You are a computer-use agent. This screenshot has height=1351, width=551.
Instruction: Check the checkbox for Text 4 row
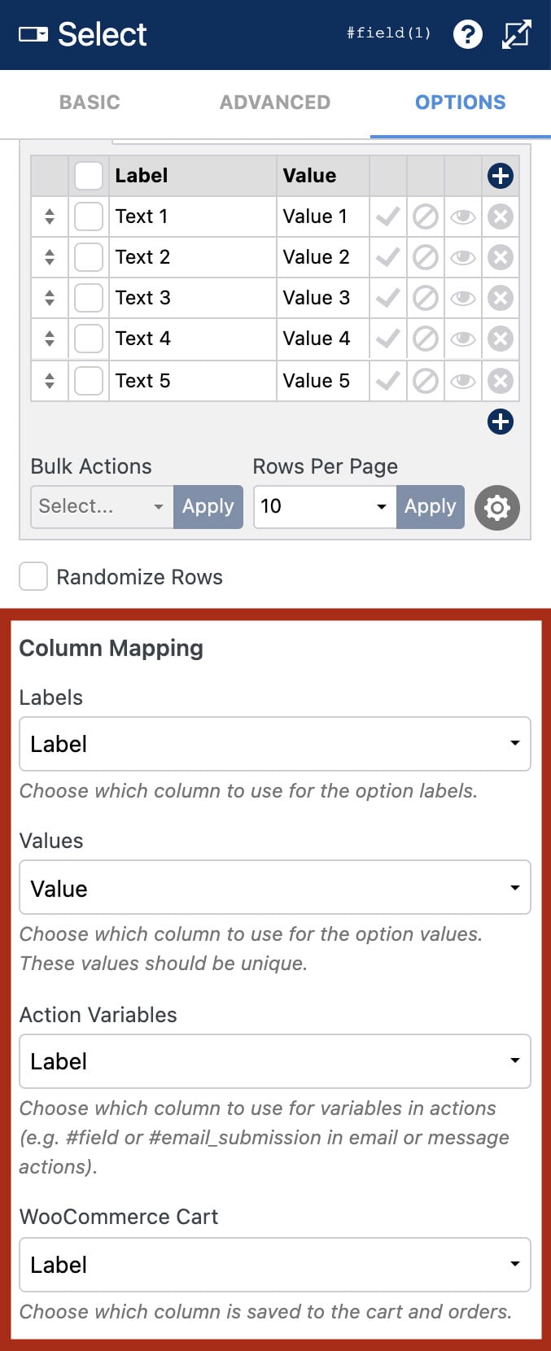click(88, 339)
